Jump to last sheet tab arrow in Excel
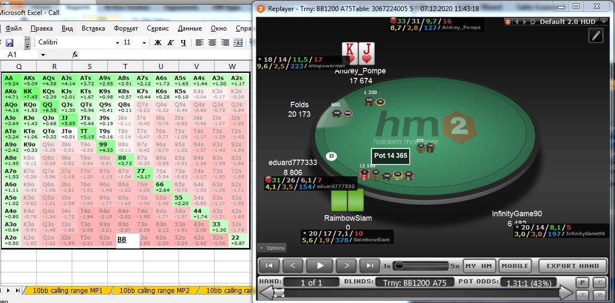Viewport: 615px width, 303px height. pos(18,290)
